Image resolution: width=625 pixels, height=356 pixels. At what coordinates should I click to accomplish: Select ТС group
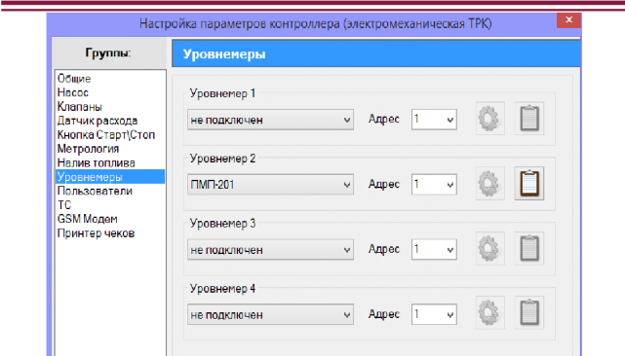(x=110, y=205)
